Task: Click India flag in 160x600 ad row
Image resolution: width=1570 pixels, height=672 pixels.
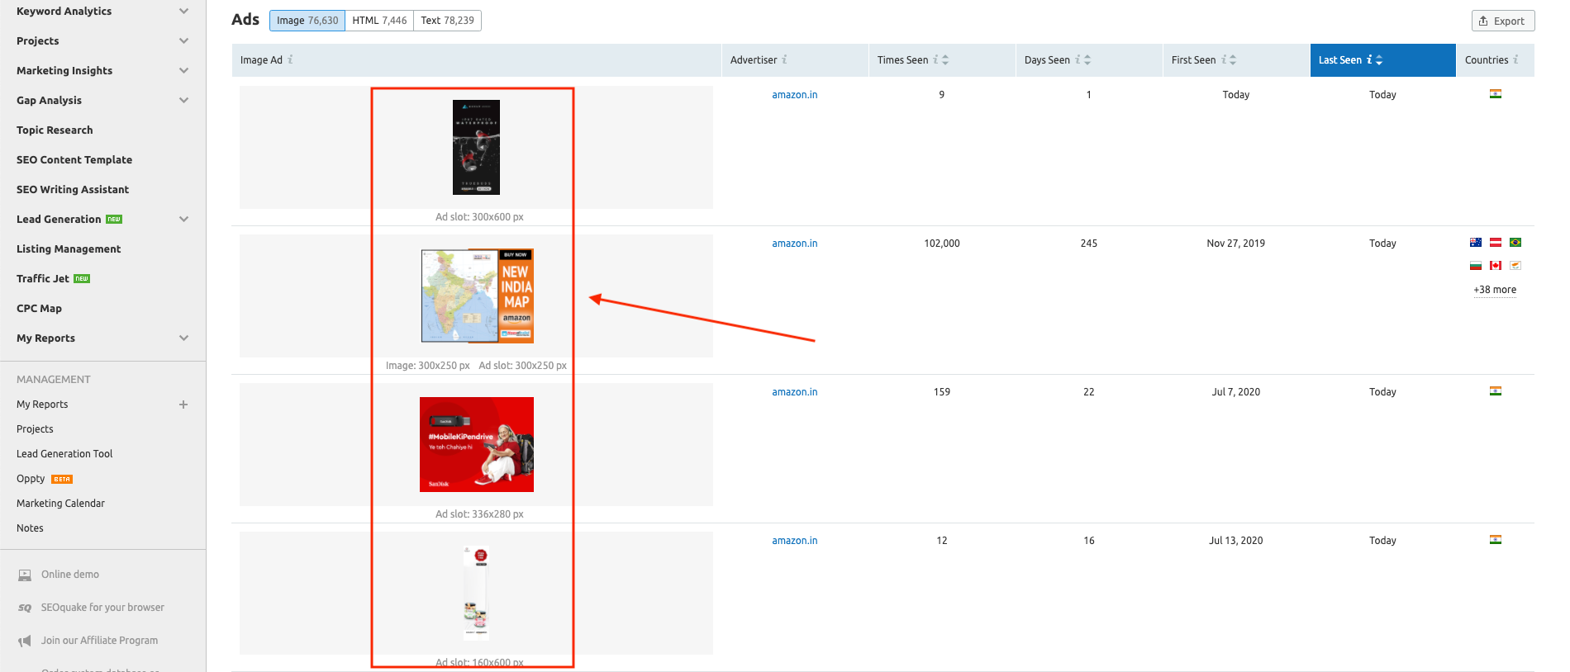Action: [x=1496, y=540]
